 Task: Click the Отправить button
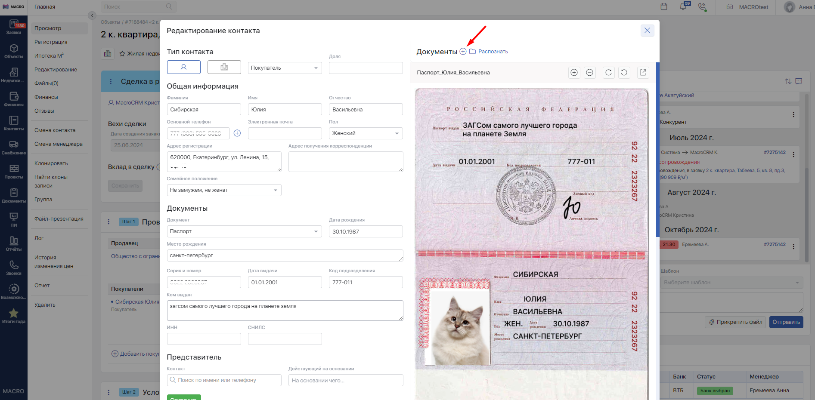pyautogui.click(x=786, y=322)
